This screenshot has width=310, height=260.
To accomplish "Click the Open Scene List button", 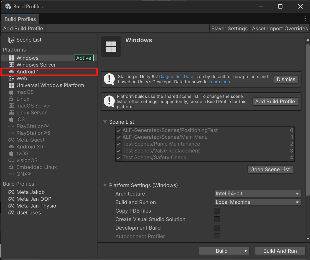I will pyautogui.click(x=270, y=169).
